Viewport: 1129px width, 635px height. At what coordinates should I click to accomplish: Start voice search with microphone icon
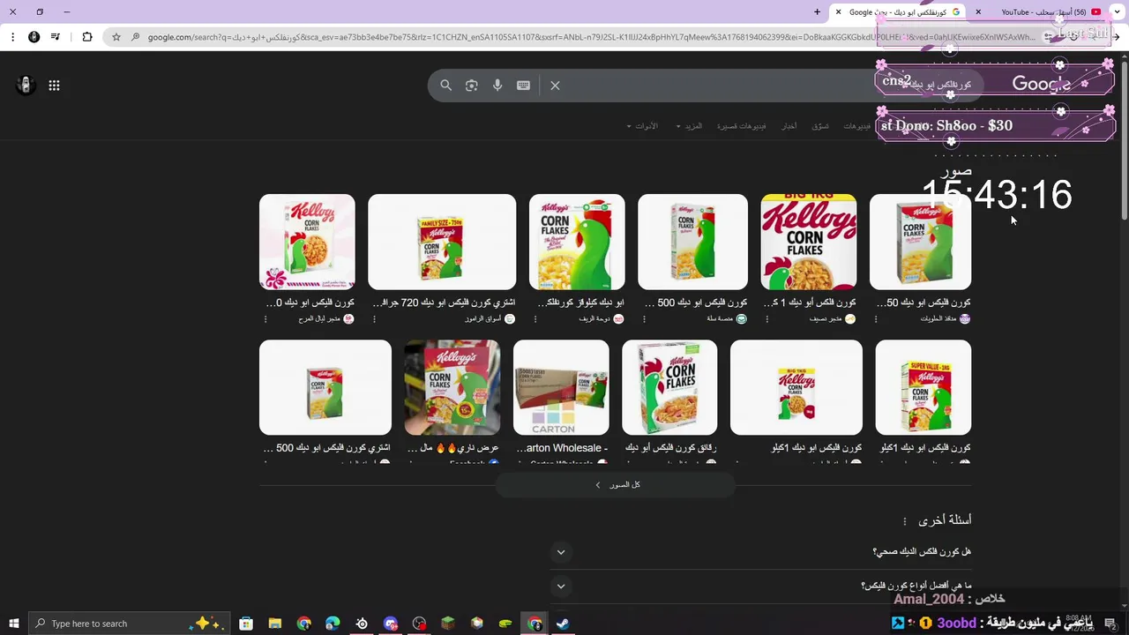(497, 86)
